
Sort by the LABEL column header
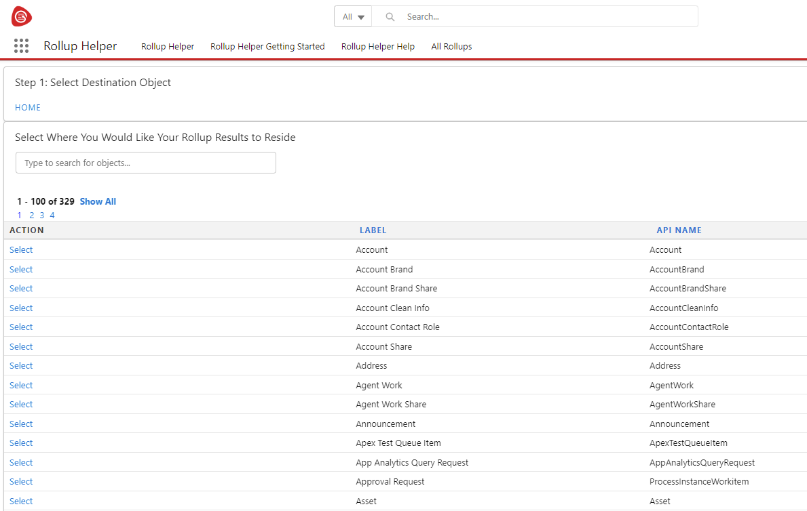click(x=373, y=230)
